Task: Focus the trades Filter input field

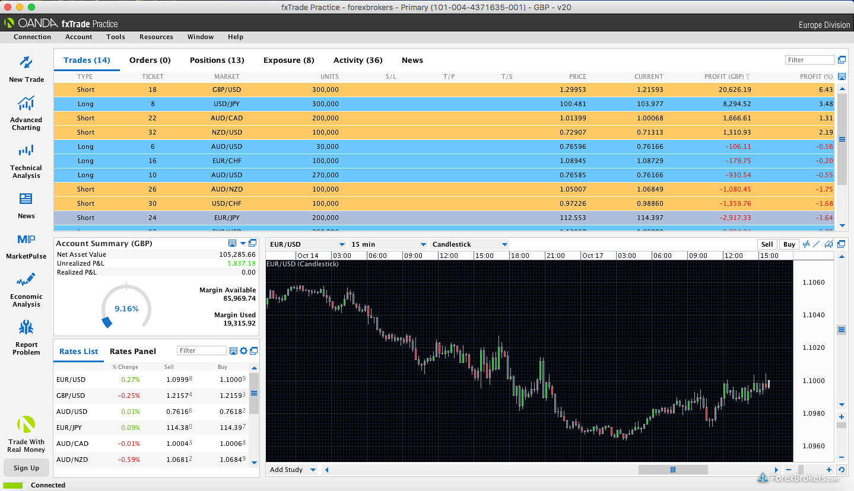Action: click(x=810, y=60)
